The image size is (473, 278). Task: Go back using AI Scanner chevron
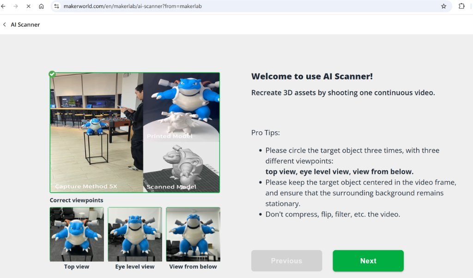[x=5, y=25]
